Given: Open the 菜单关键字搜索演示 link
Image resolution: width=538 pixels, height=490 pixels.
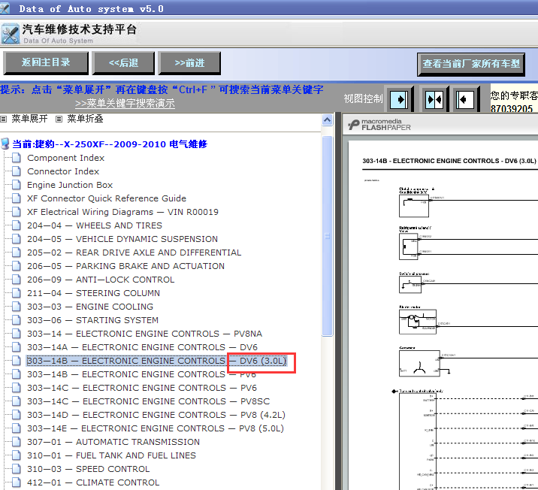Looking at the screenshot, I should [x=125, y=103].
